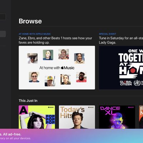This screenshot has width=143, height=143.
Task: Click the Browse heading
Action: pos(30,21)
